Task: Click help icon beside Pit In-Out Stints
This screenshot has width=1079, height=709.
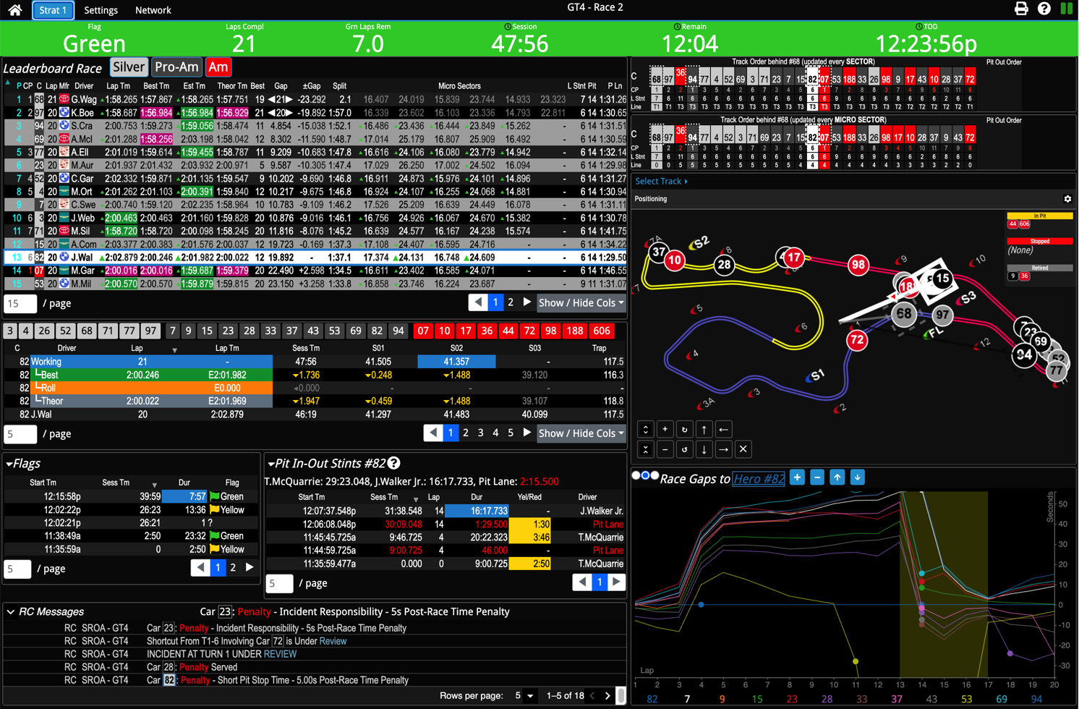Action: point(394,463)
